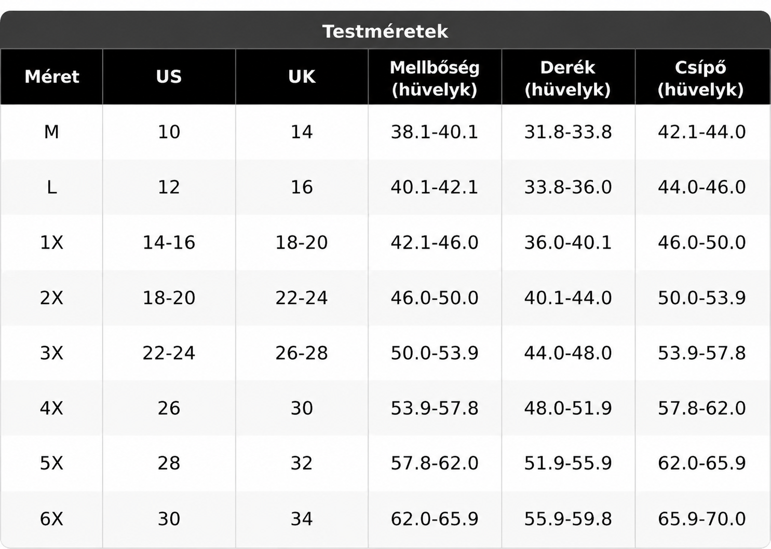Image resolution: width=771 pixels, height=549 pixels.
Task: Select the L size row label
Action: (51, 187)
